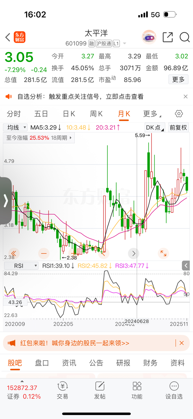Dismiss the 自选分析 notice
This screenshot has height=419, width=193.
[185, 97]
